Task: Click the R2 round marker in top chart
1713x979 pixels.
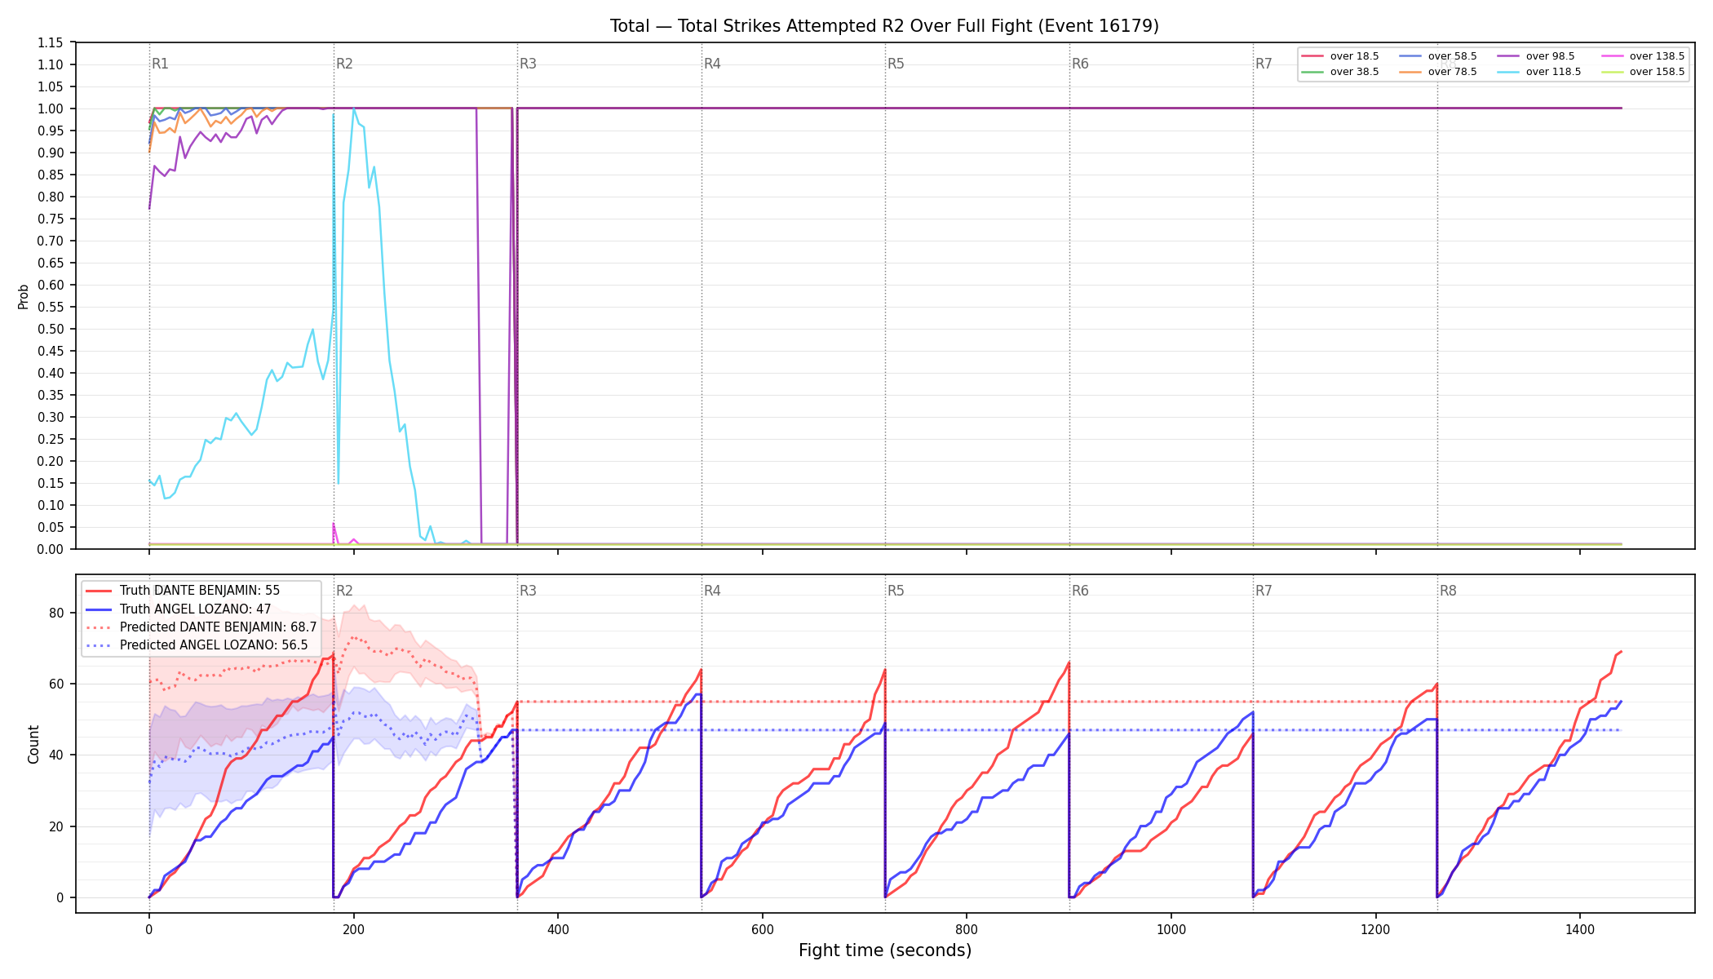Action: pos(344,64)
